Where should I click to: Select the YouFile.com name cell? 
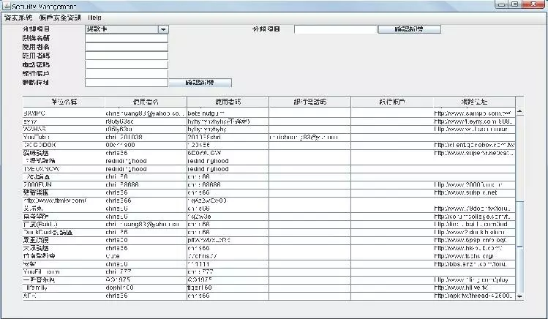pyautogui.click(x=64, y=272)
